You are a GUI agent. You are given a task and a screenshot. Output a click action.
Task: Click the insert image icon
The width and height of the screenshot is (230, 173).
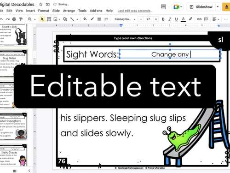pos(55,19)
